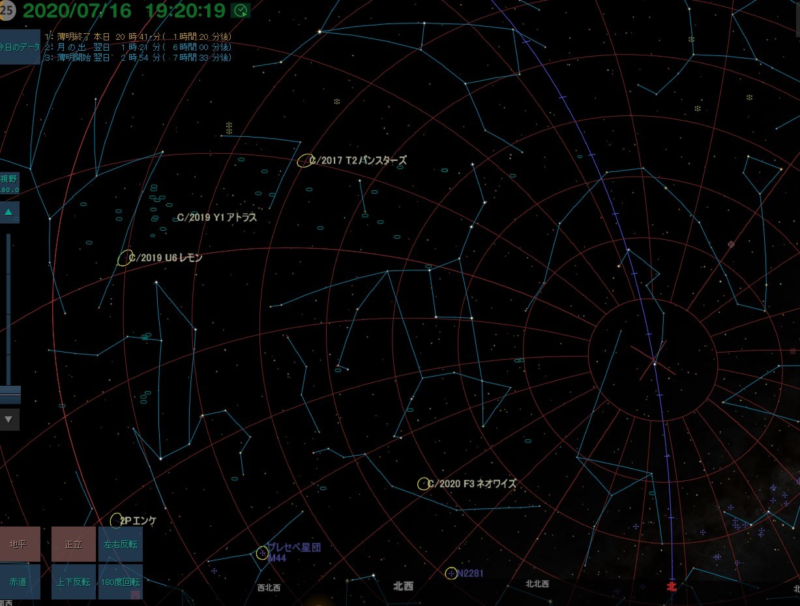Click the 薄明終了 twilight end data row
Viewport: 800px width, 606px height.
pos(138,36)
